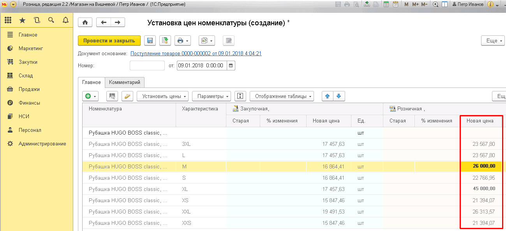
Task: Click the save document floppy disk icon
Action: 150,40
